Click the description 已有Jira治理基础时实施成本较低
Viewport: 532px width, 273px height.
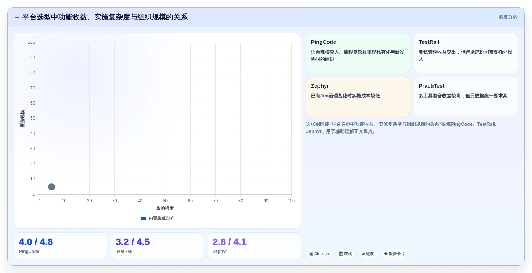(x=345, y=96)
